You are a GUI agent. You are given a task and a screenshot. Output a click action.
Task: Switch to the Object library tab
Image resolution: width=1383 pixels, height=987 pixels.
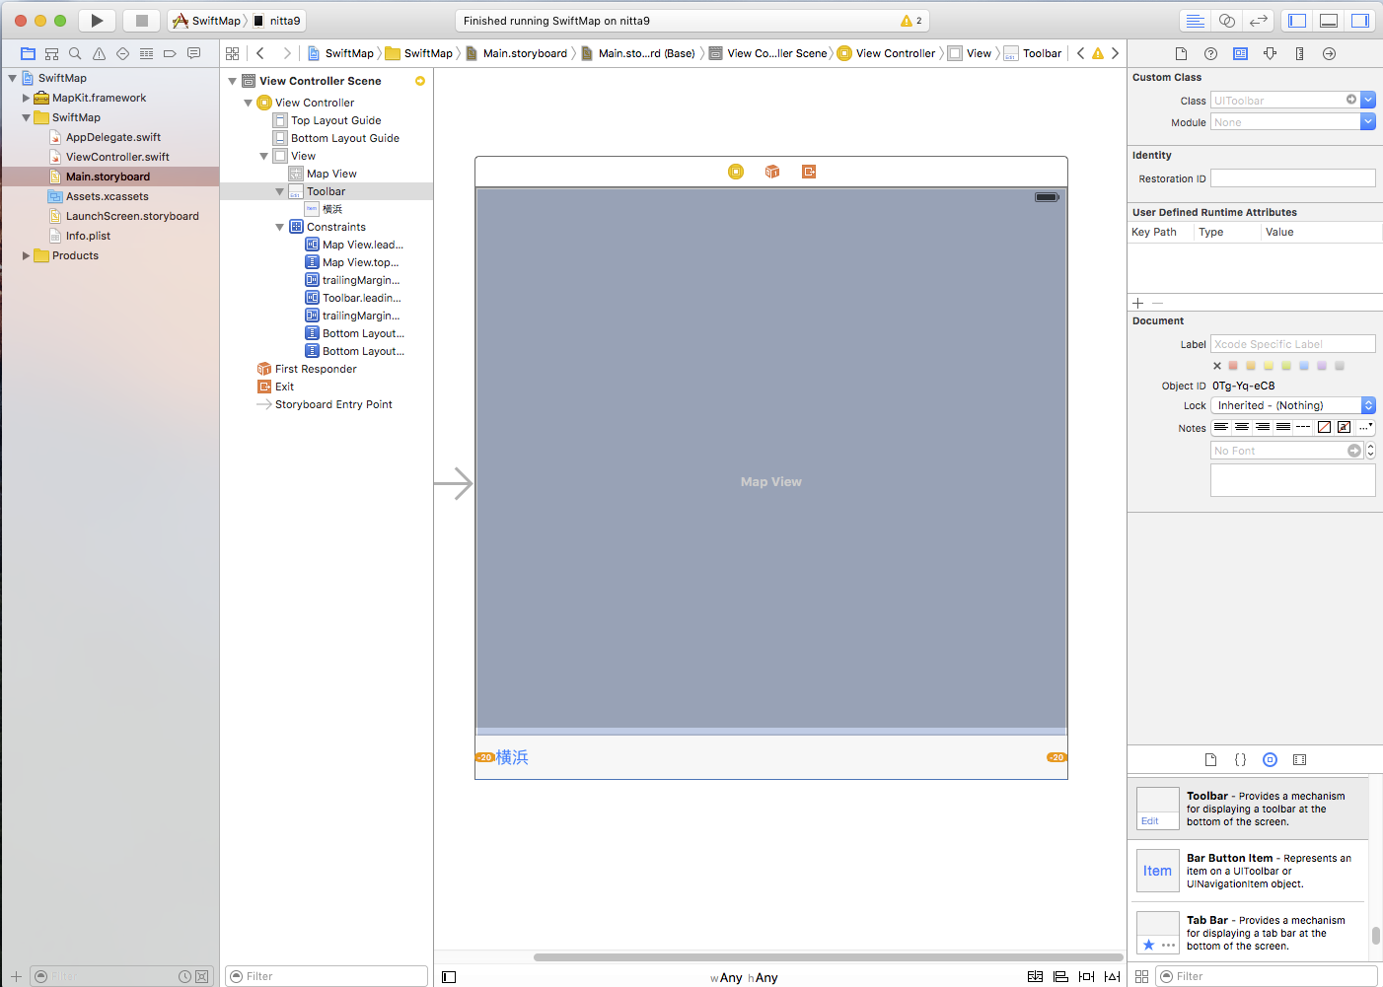click(x=1270, y=759)
